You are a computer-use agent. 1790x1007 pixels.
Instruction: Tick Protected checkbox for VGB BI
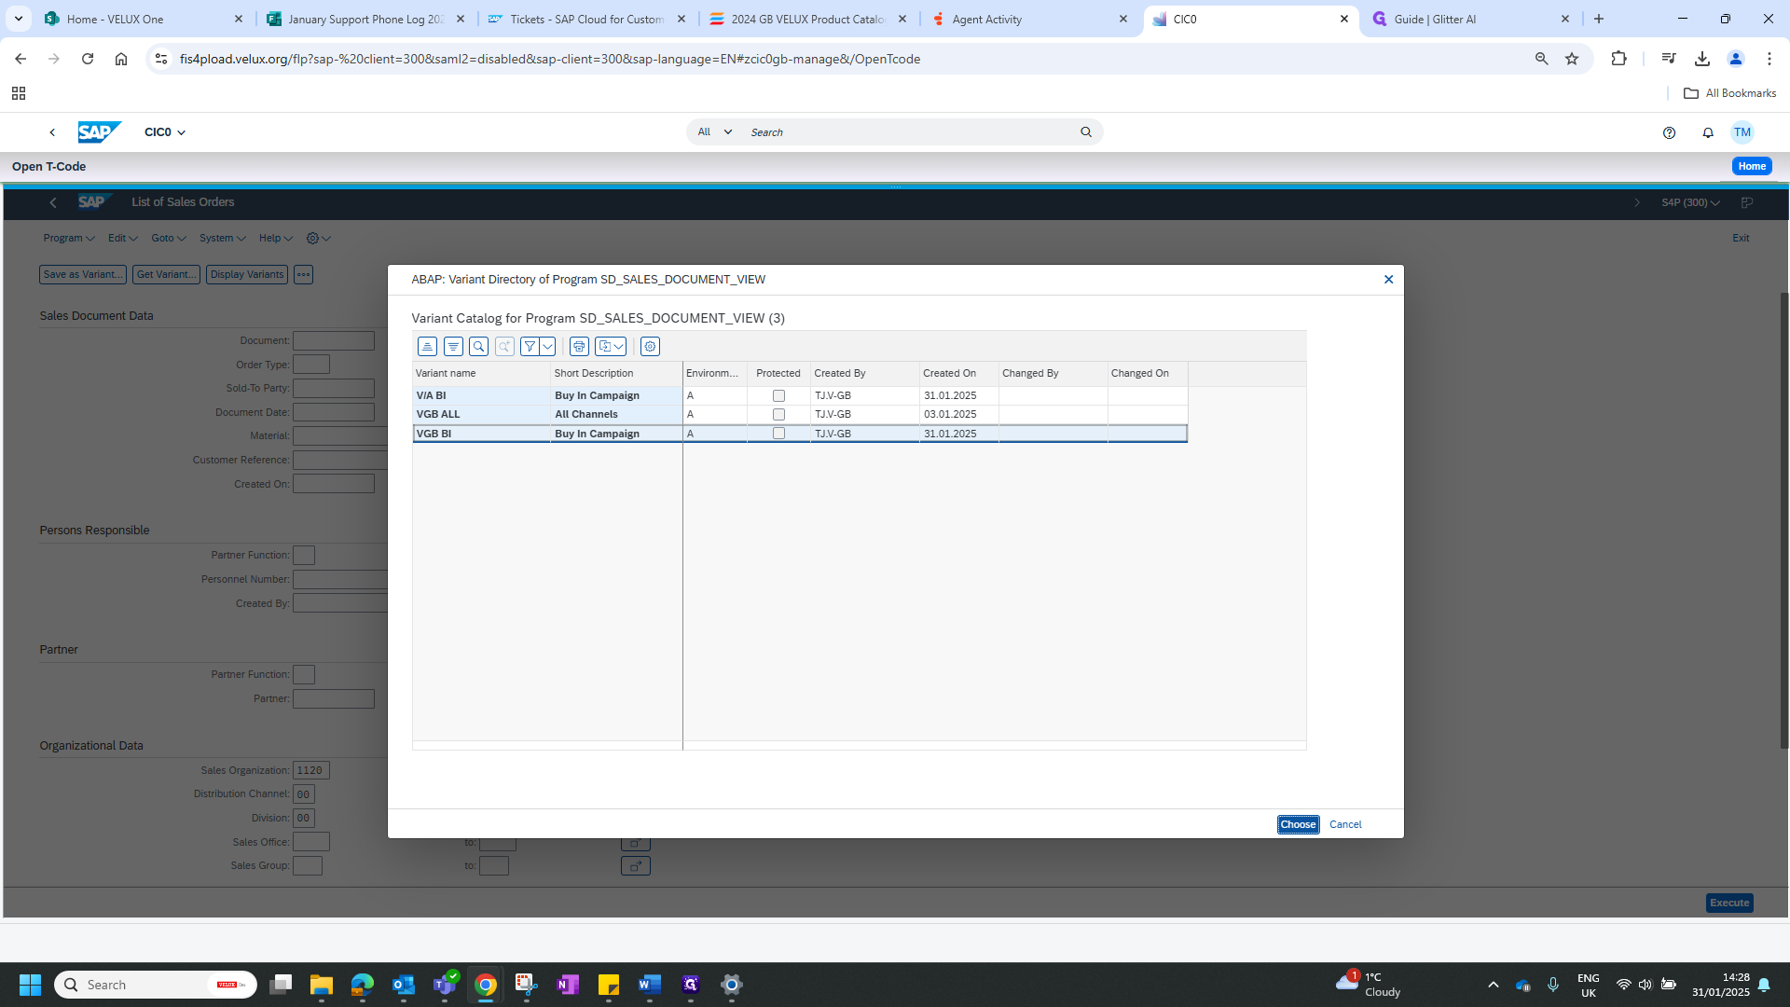point(778,434)
